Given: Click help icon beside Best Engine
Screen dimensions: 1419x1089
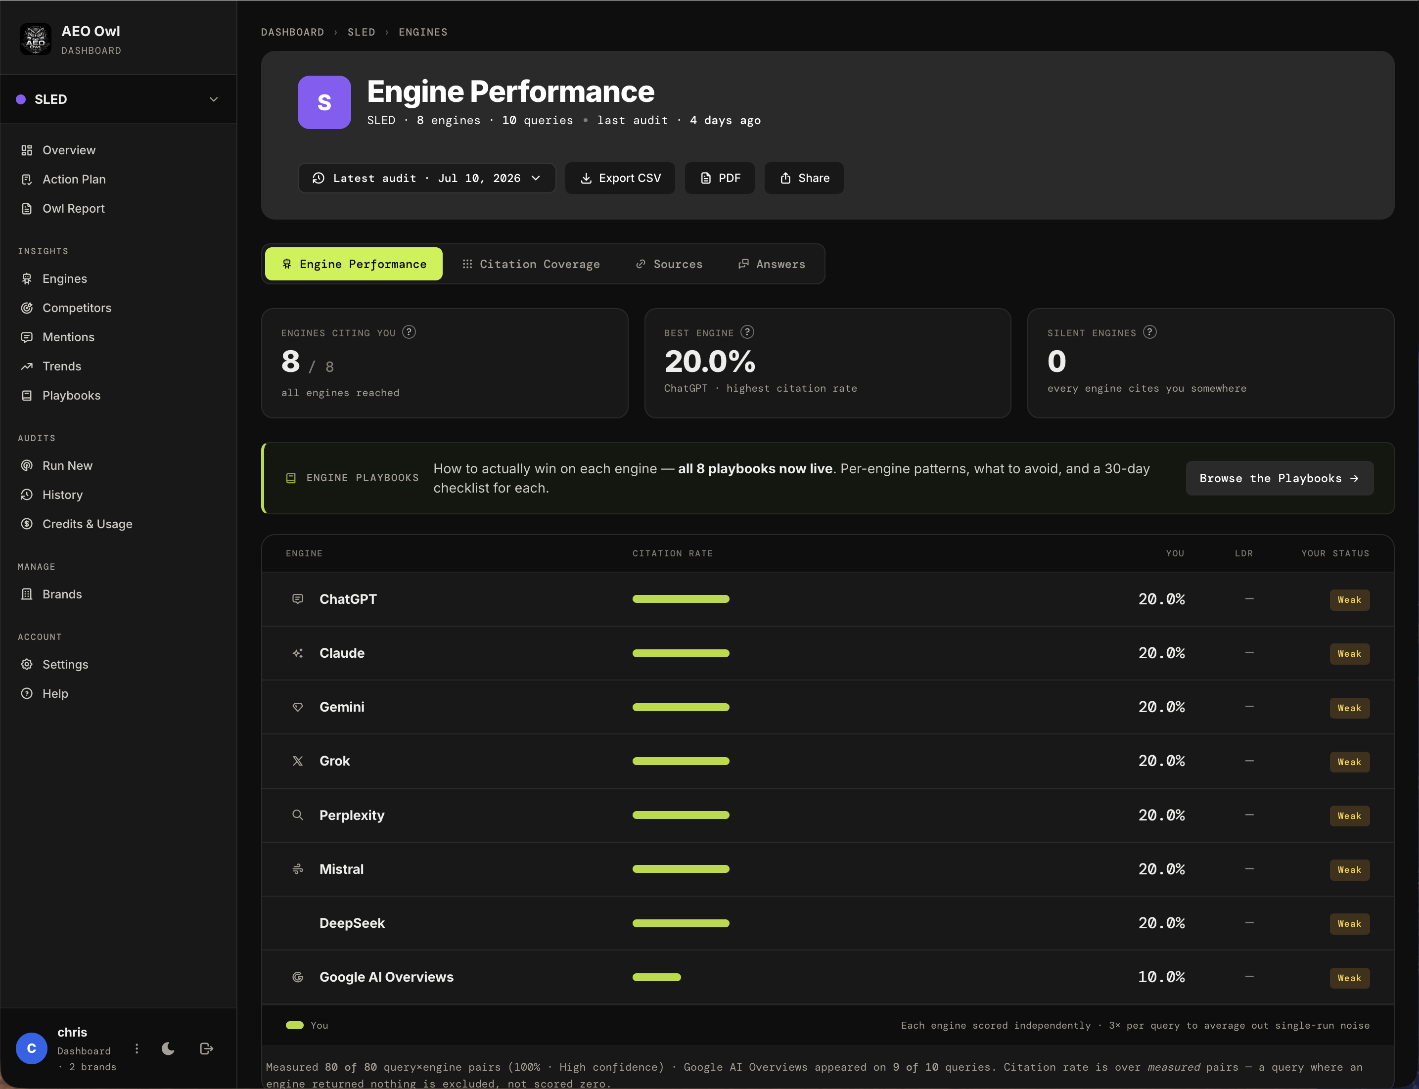Looking at the screenshot, I should pyautogui.click(x=747, y=332).
